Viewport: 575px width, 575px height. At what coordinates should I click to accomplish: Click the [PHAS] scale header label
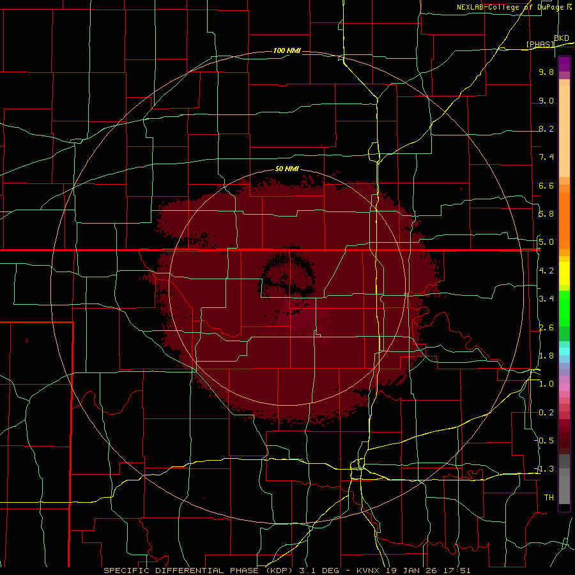540,44
